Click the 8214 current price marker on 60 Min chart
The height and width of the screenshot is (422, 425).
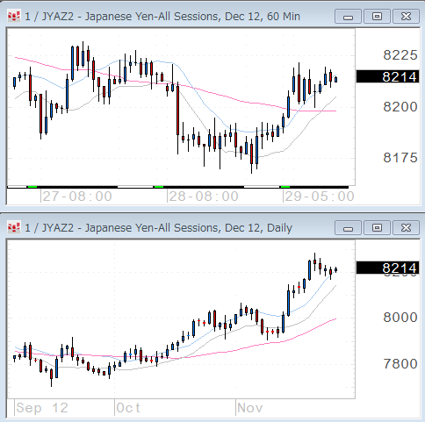(388, 77)
